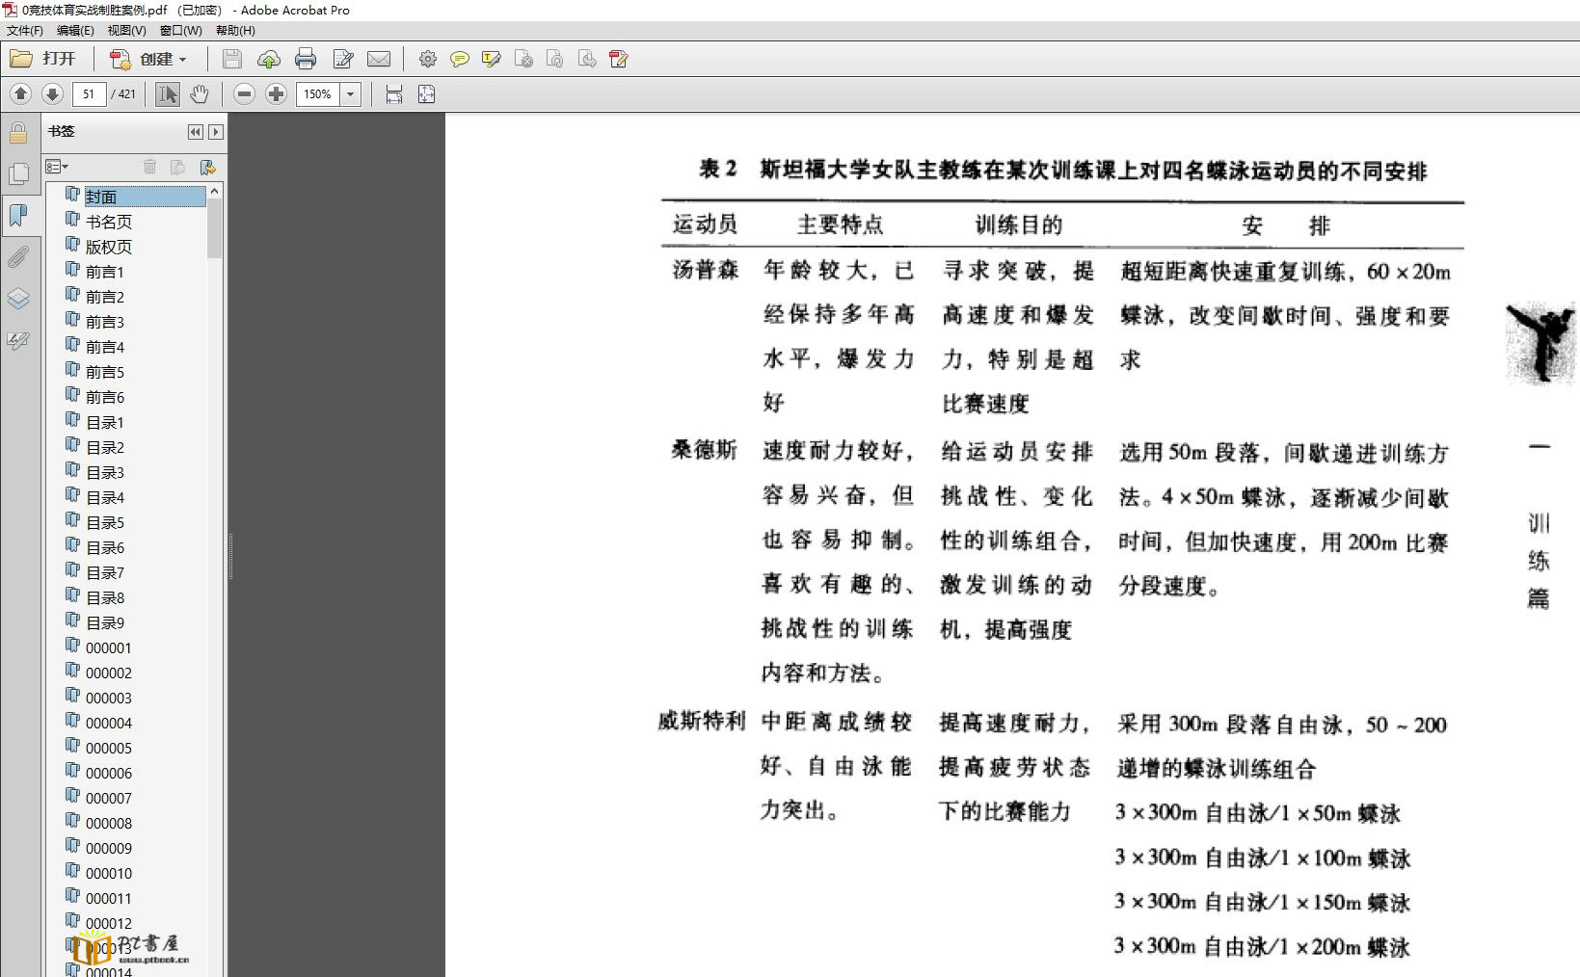
Task: Click the 打开 button
Action: tap(43, 60)
